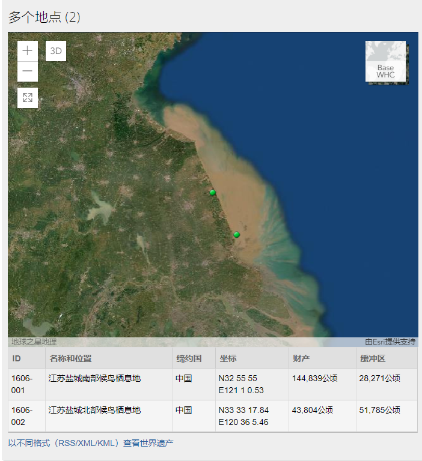The image size is (422, 461).
Task: Click the name 江苏盐城北部候鸟栖息地
Action: coord(94,410)
